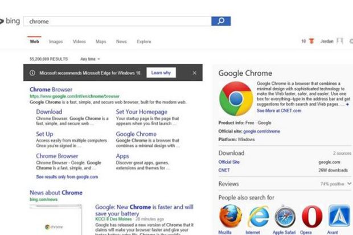Image resolution: width=353 pixels, height=235 pixels.
Task: Switch to the Explore tab
Action: tap(144, 42)
